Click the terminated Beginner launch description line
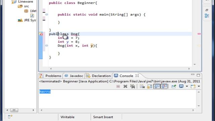 (120, 81)
